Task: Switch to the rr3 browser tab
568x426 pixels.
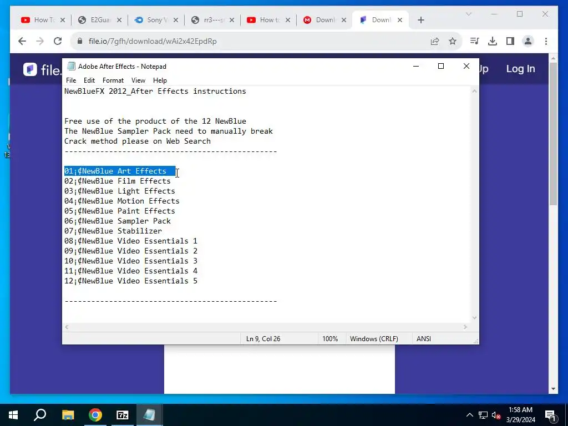Action: (x=212, y=20)
